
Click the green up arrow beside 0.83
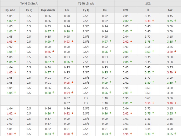point(53,134)
